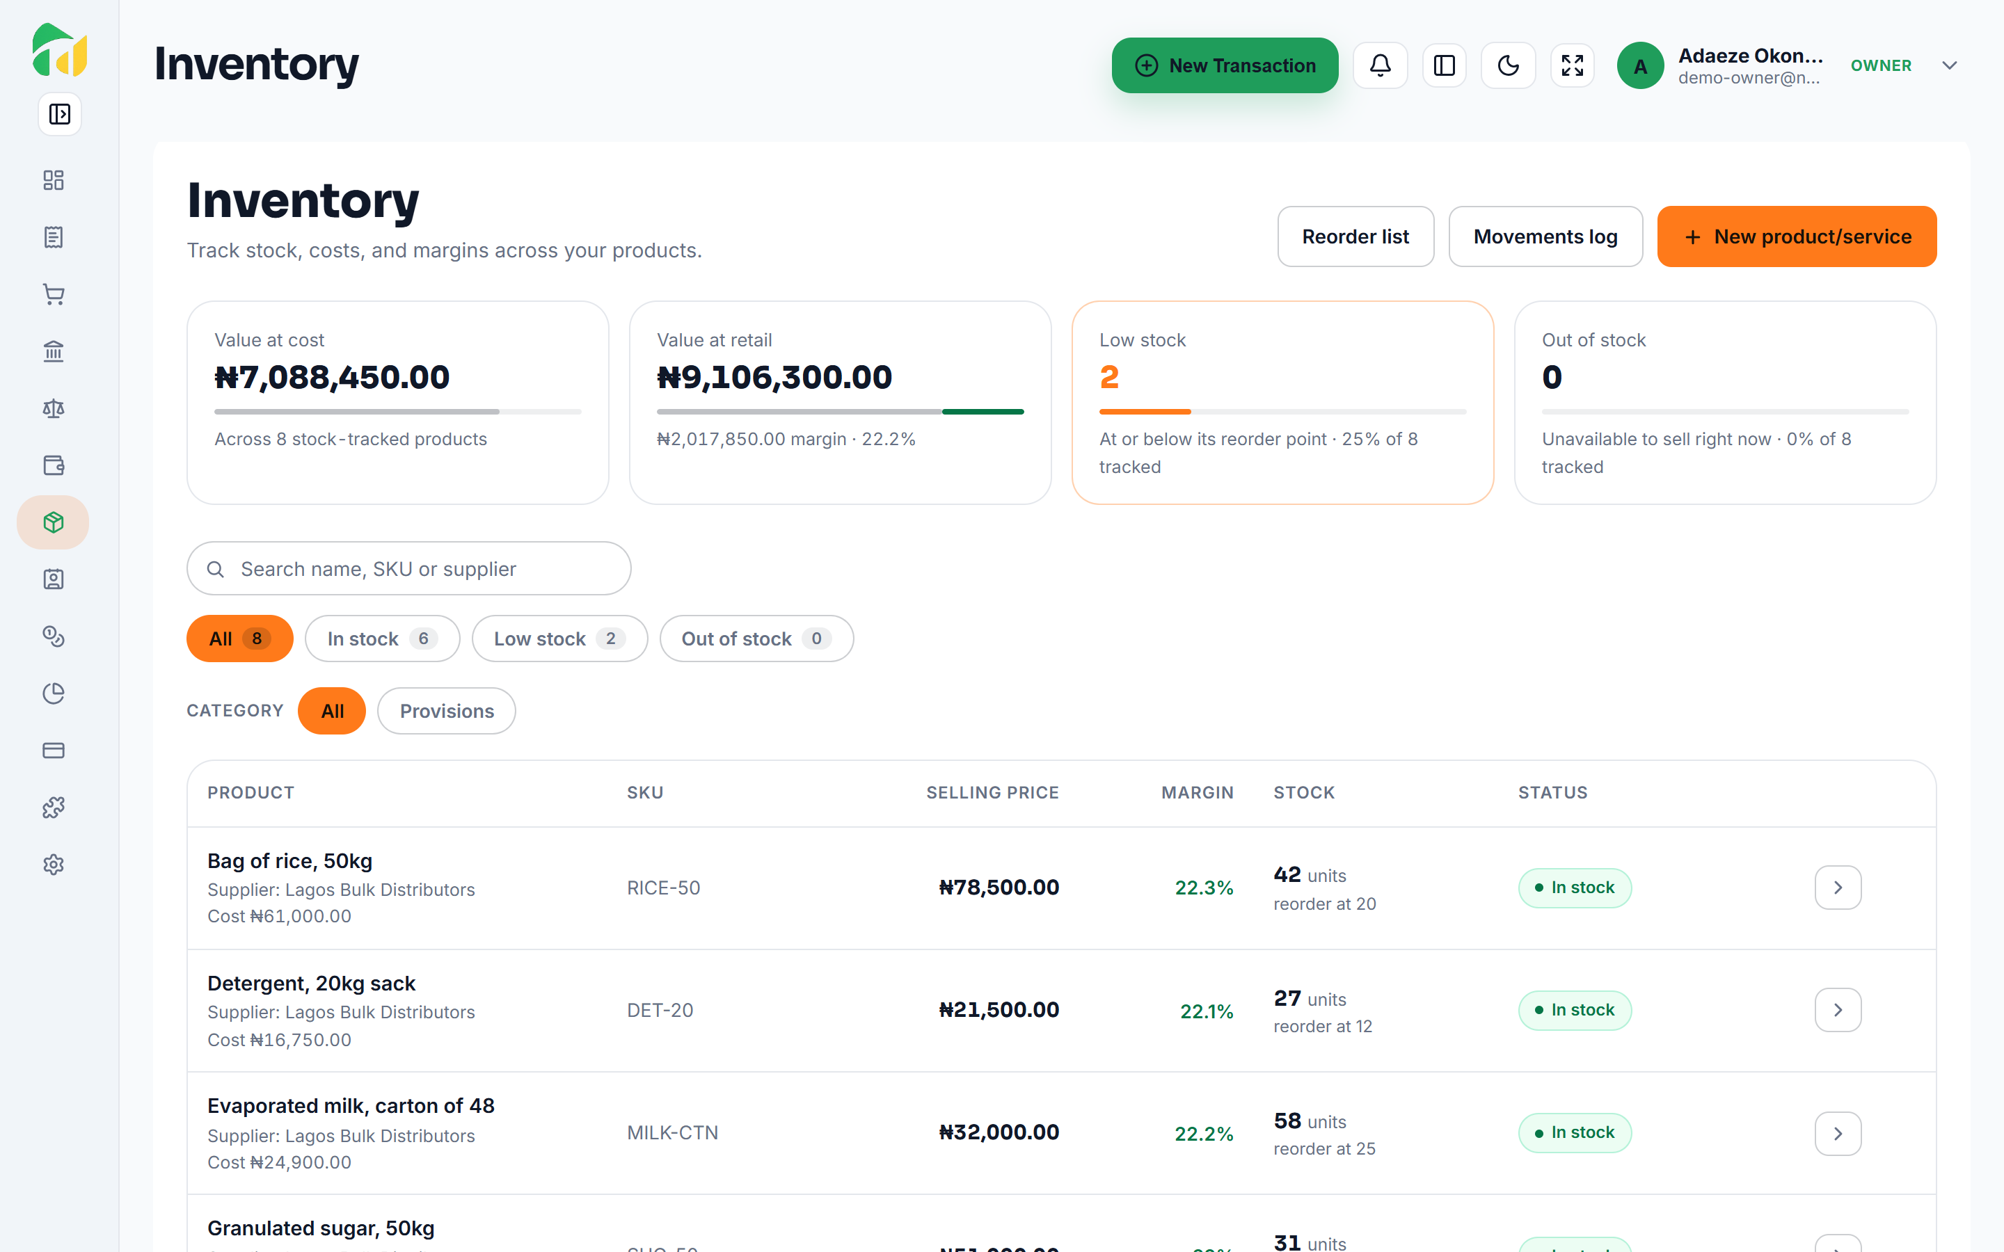Open the balance scale icon in sidebar
2004x1252 pixels.
click(x=54, y=408)
